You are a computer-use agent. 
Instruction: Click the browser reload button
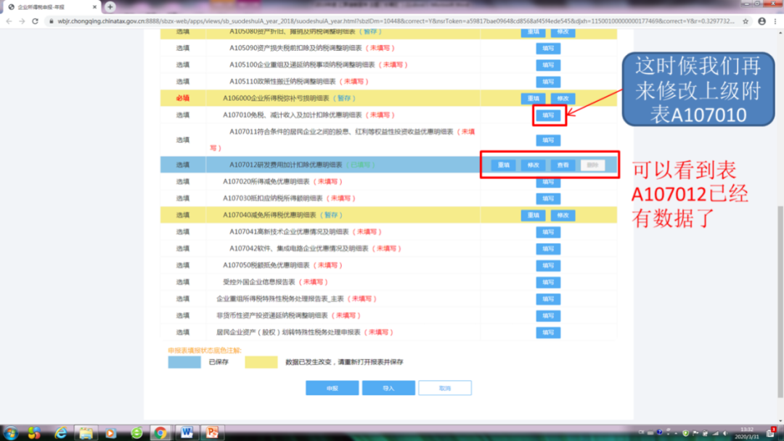point(37,21)
